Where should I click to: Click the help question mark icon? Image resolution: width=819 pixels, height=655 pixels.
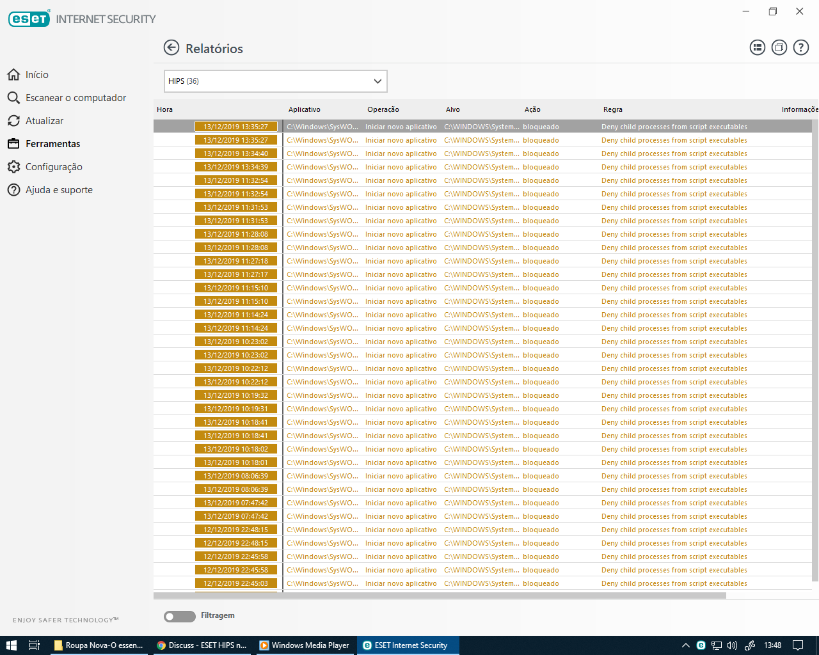coord(800,47)
